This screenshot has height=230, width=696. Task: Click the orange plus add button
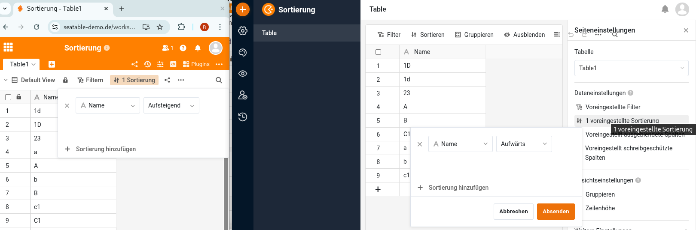pos(243,9)
